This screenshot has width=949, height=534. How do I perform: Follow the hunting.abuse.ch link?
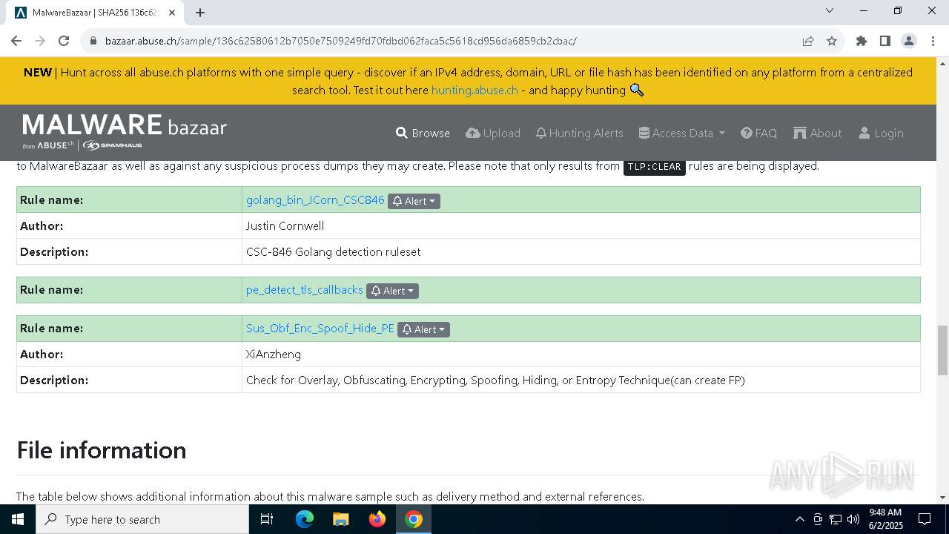474,90
